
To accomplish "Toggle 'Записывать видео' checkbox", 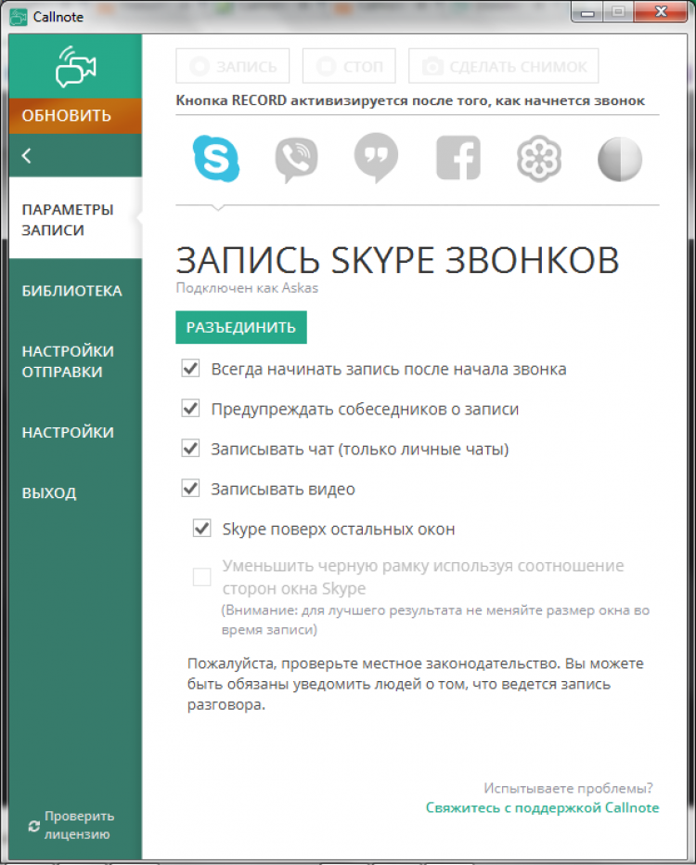I will pos(190,488).
